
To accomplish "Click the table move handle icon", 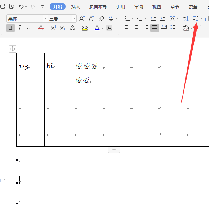I will click(x=13, y=49).
